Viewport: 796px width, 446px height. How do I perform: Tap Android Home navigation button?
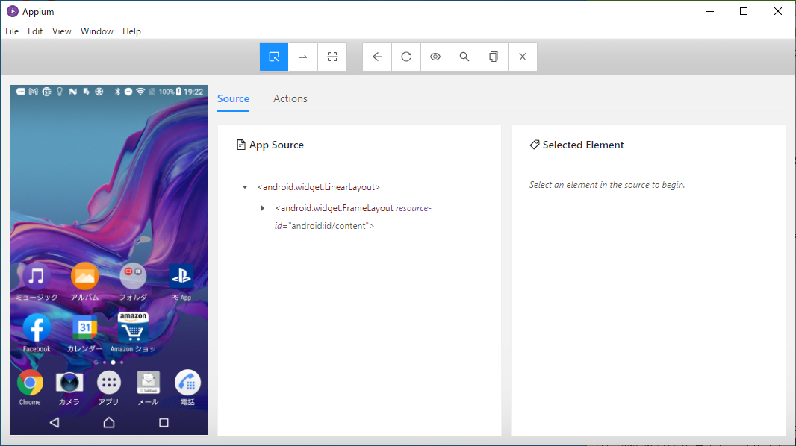[109, 422]
